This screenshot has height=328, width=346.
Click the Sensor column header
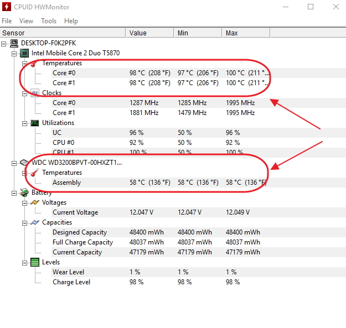[x=63, y=33]
